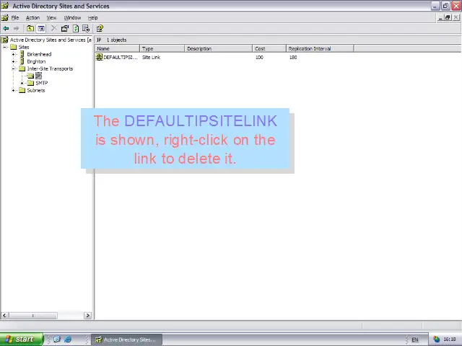
Task: Open the Windows Start menu
Action: coord(22,340)
